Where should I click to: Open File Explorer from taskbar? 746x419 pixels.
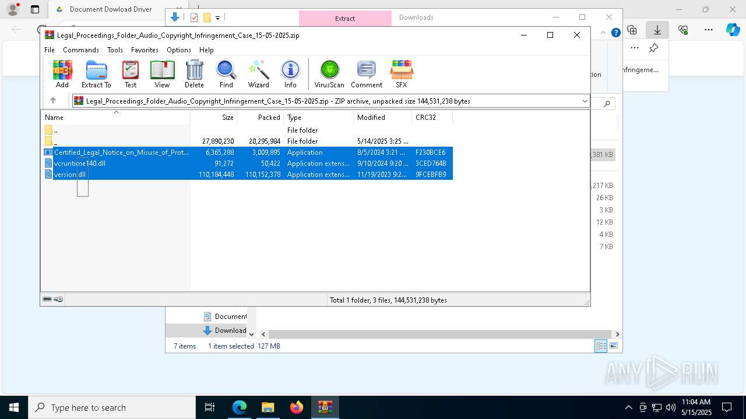coord(268,407)
